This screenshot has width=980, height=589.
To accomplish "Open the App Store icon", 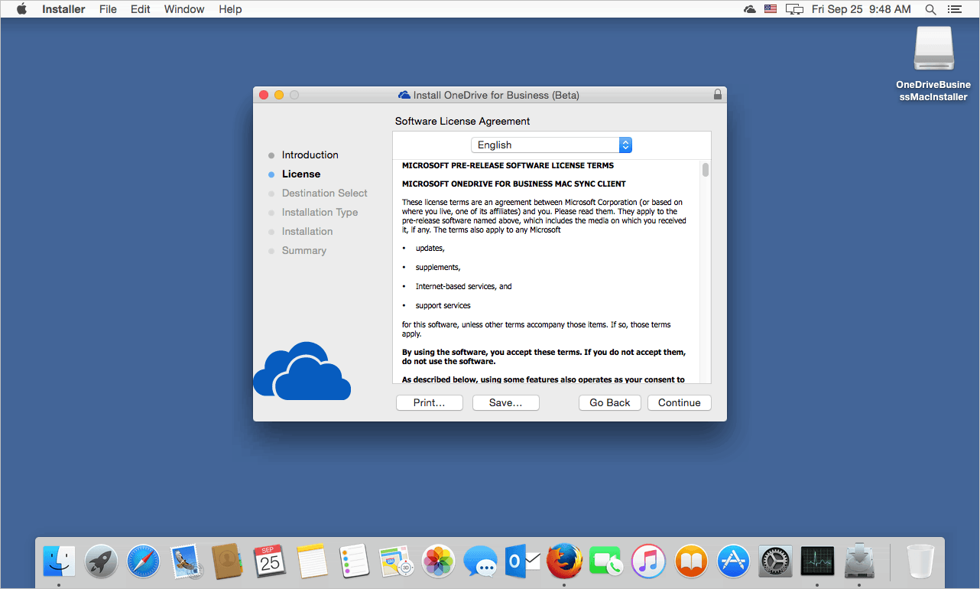I will pyautogui.click(x=733, y=561).
